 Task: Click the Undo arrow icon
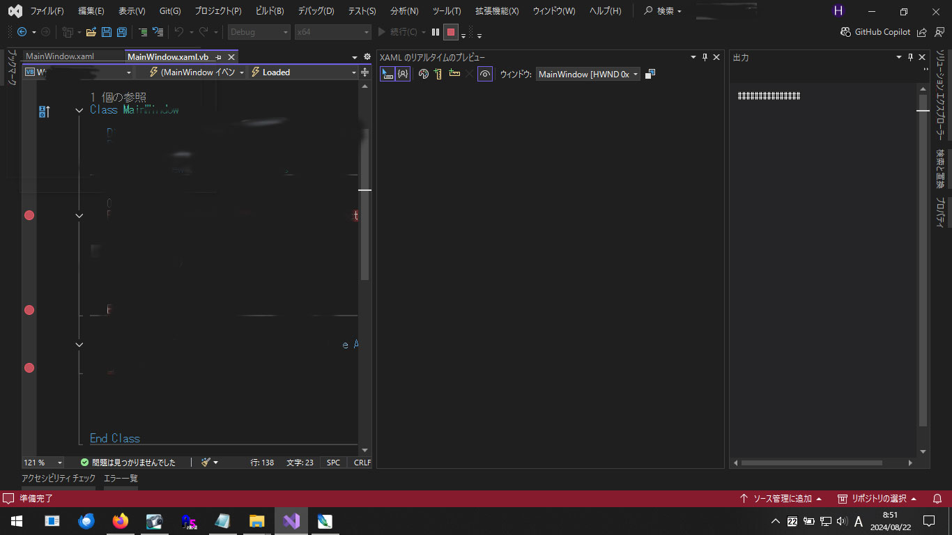178,32
